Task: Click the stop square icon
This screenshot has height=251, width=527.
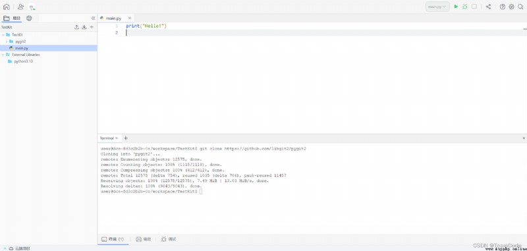Action: [x=474, y=7]
